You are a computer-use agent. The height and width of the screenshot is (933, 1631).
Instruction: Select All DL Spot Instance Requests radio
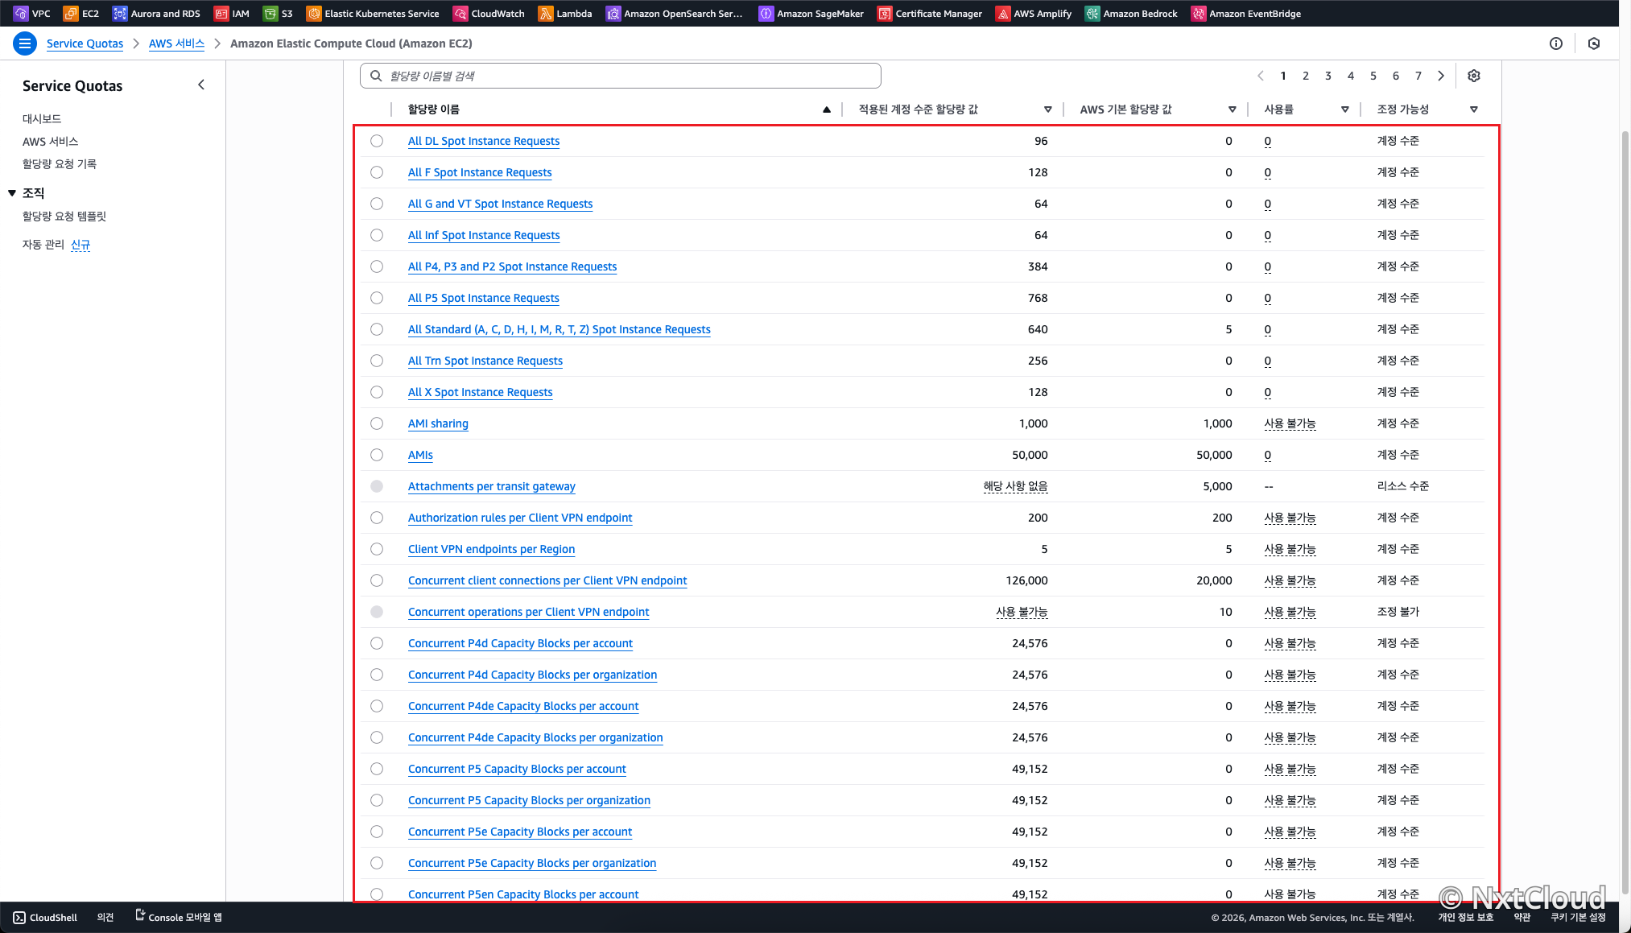tap(377, 141)
